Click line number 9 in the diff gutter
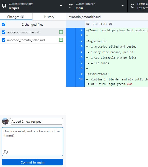This screenshot has width=148, height=167. pyautogui.click(x=82, y=73)
